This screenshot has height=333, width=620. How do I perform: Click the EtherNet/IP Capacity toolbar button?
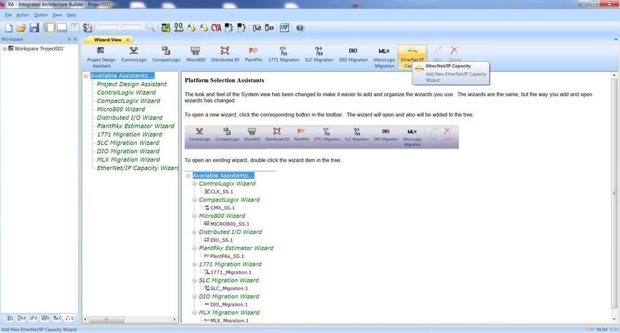pos(412,58)
